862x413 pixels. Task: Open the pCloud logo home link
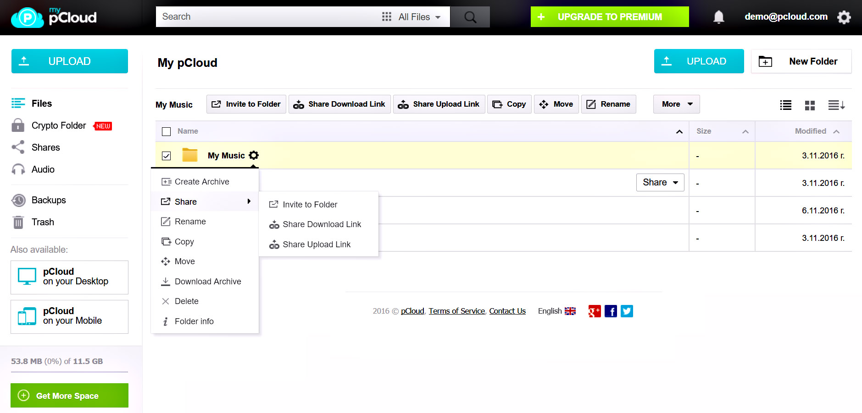click(54, 17)
